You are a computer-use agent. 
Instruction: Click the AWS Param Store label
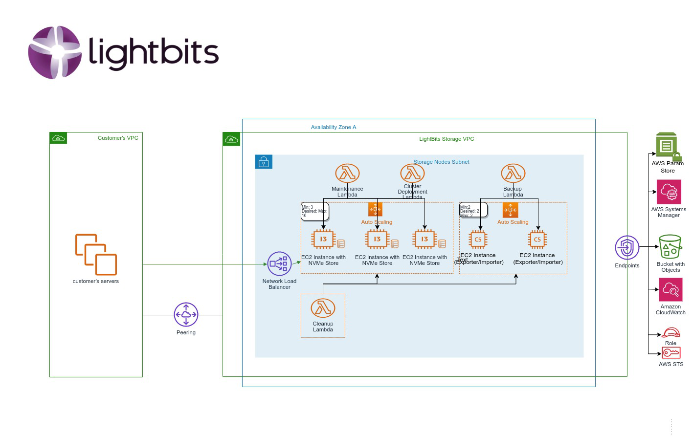click(668, 167)
